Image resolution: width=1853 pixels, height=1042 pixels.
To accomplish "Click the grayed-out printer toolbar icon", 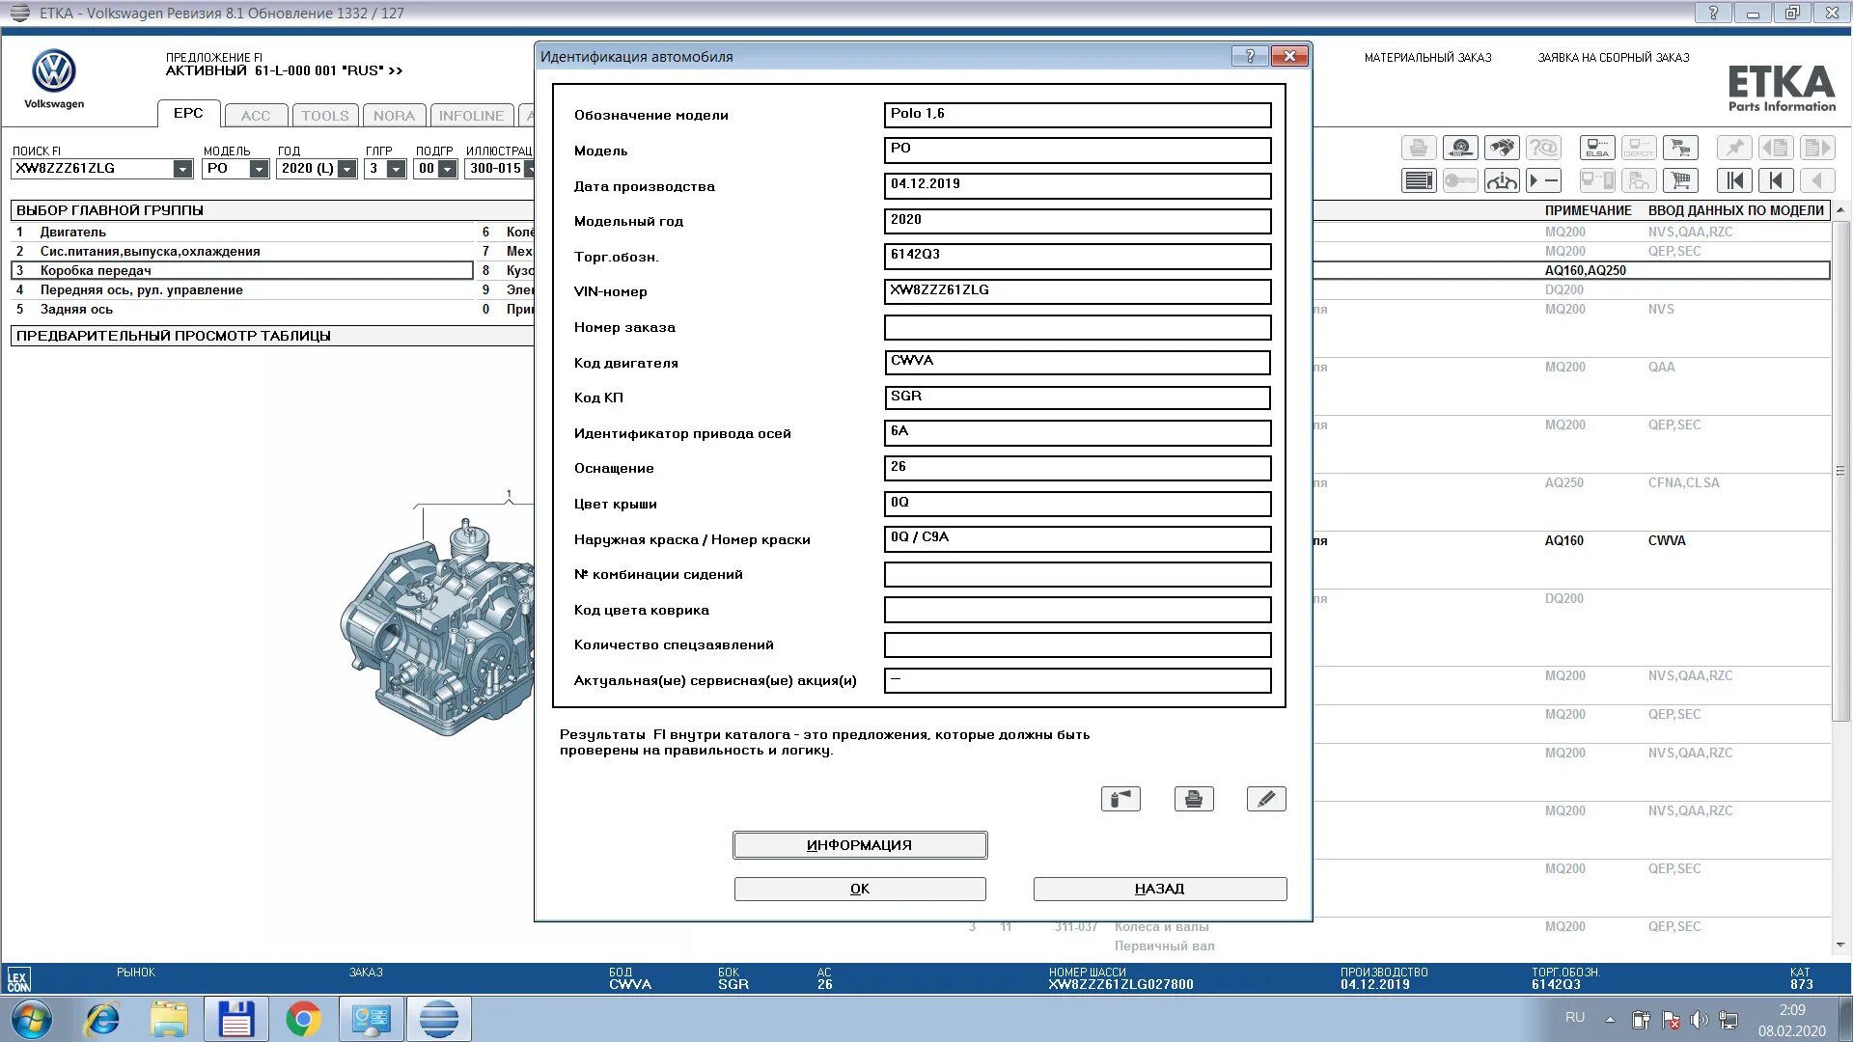I will [1419, 148].
